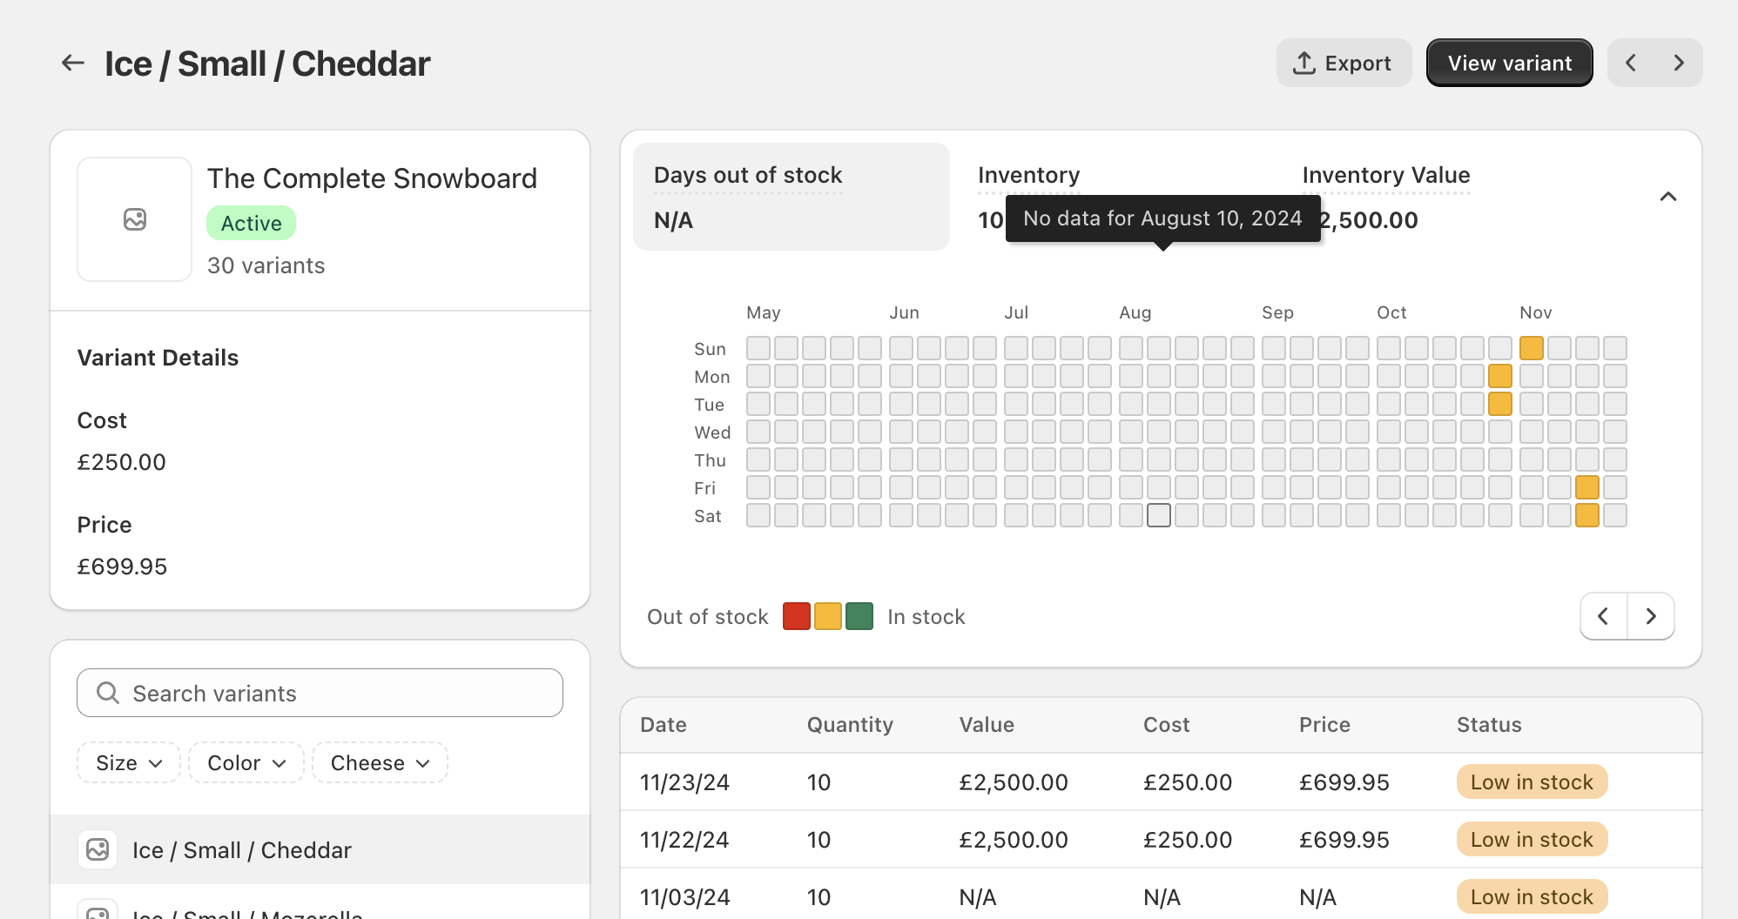Navigate to later months using calendar right chevron
Viewport: 1738px width, 919px height.
[x=1651, y=616]
